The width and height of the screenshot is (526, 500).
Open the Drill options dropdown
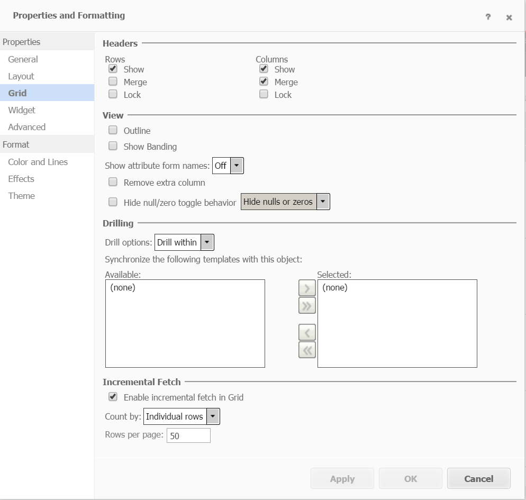(x=208, y=242)
